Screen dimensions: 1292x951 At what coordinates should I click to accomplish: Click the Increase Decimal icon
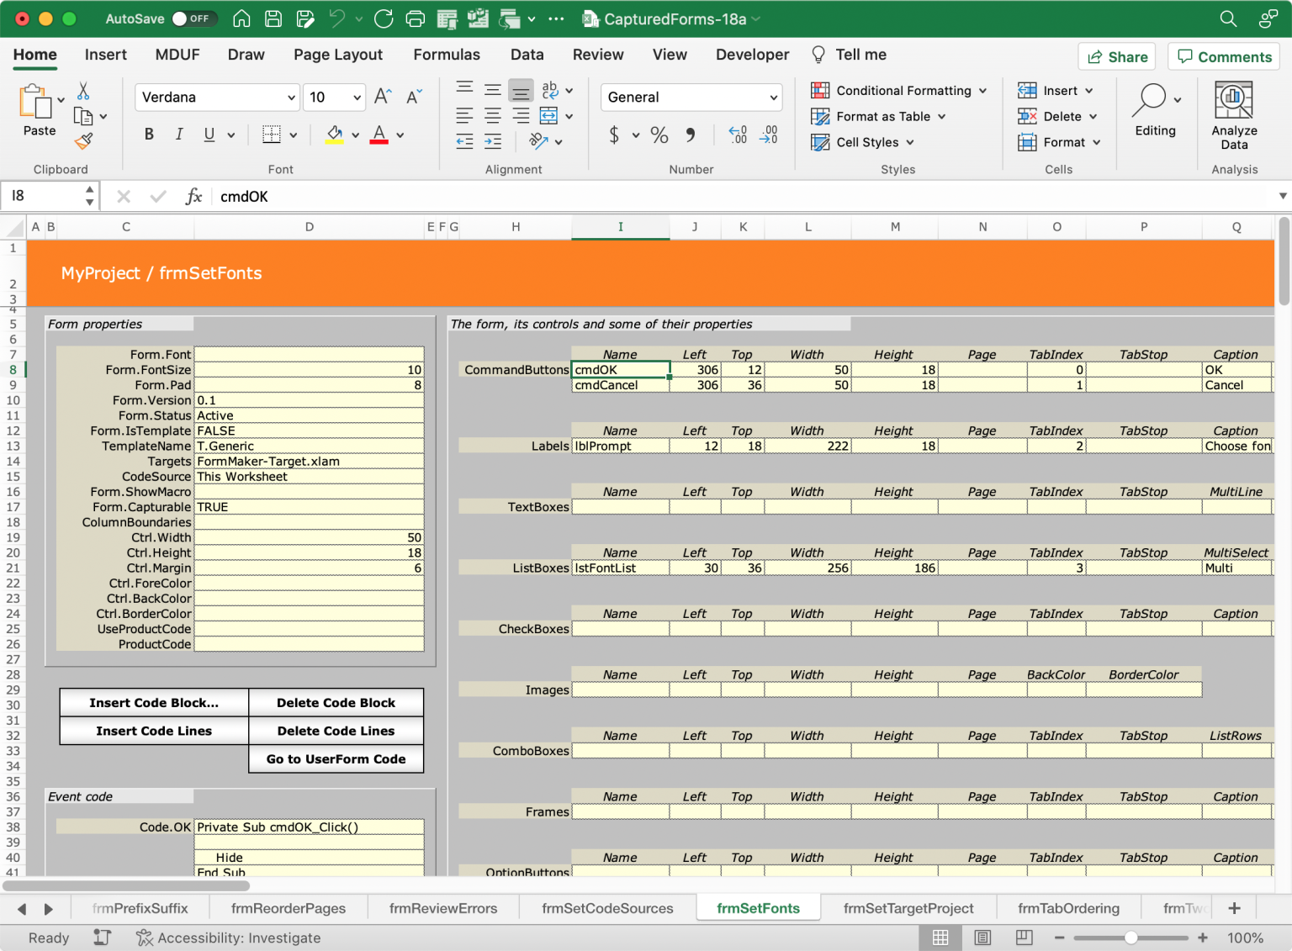point(737,135)
